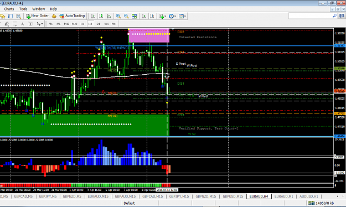Select the Fibonacci Retracement tool
This screenshot has width=346, height=207.
coord(14,24)
